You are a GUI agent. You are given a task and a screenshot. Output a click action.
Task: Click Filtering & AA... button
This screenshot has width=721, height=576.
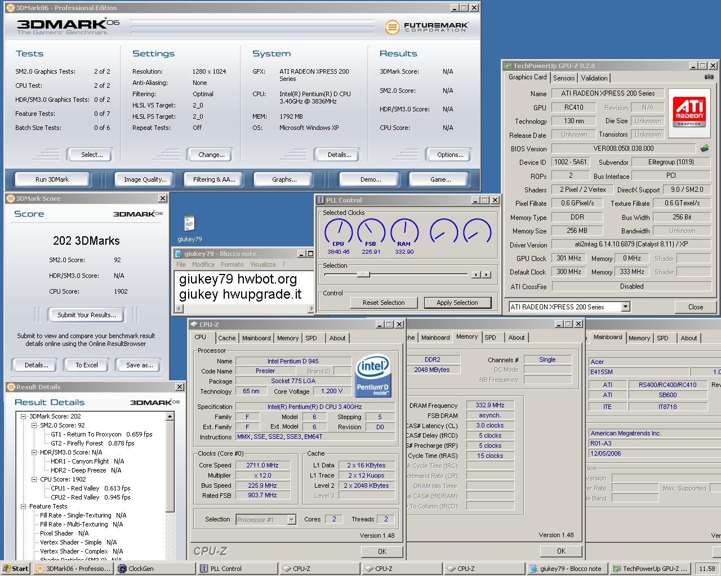click(214, 179)
